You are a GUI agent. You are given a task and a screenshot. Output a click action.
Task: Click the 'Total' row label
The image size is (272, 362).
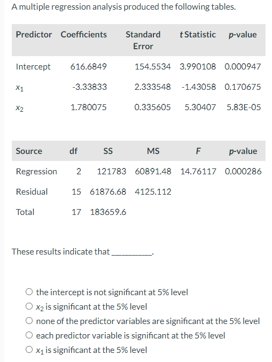pos(25,212)
